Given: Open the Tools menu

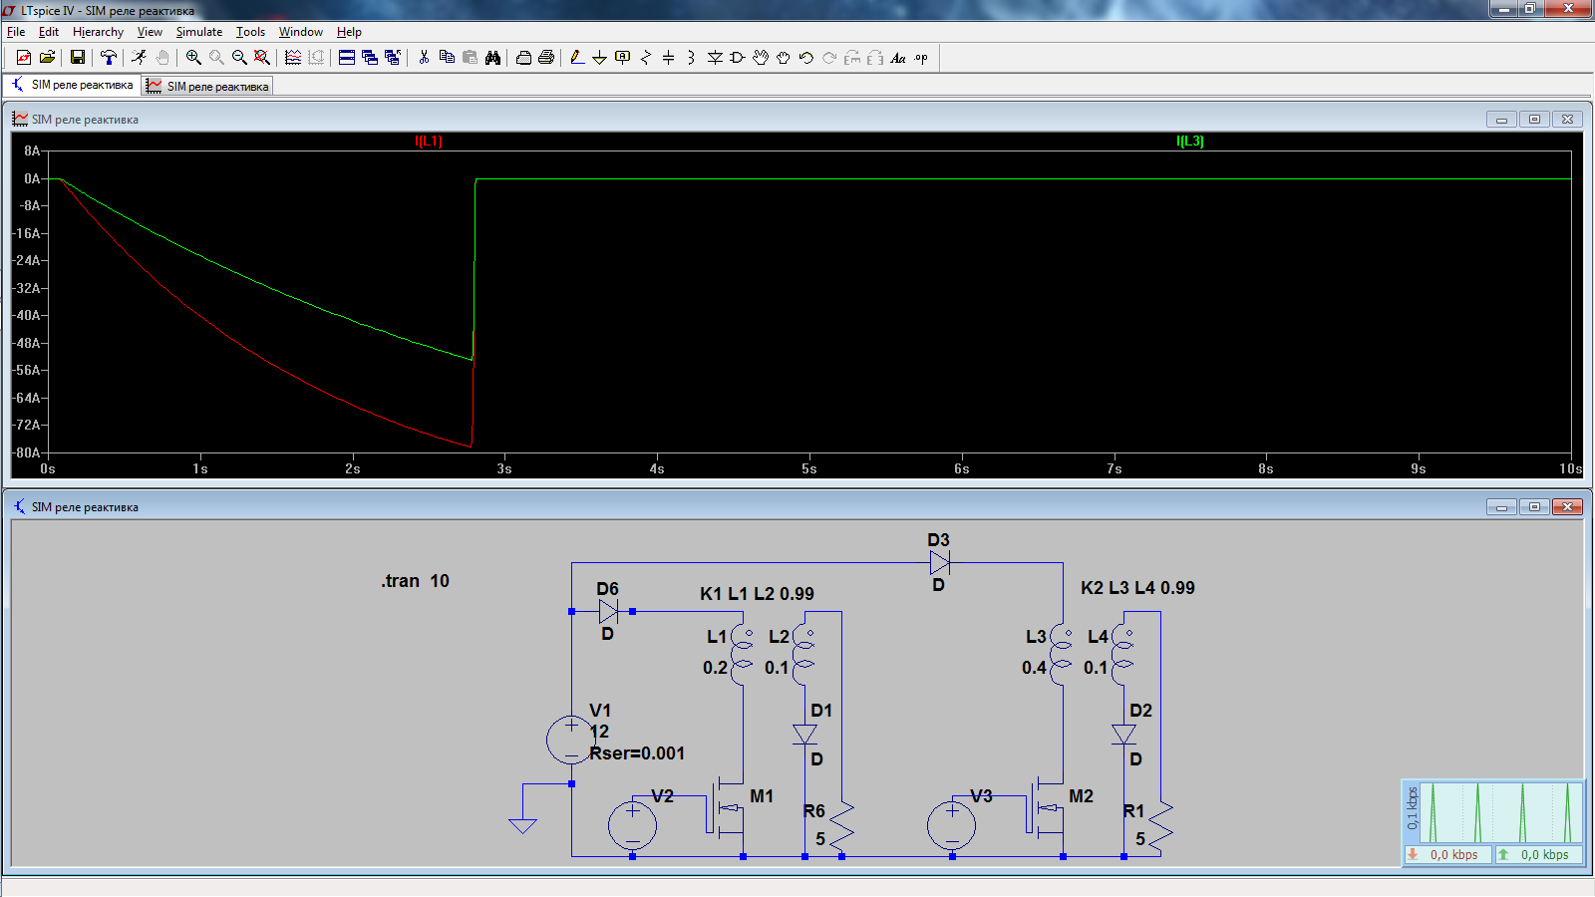Looking at the screenshot, I should pos(250,32).
